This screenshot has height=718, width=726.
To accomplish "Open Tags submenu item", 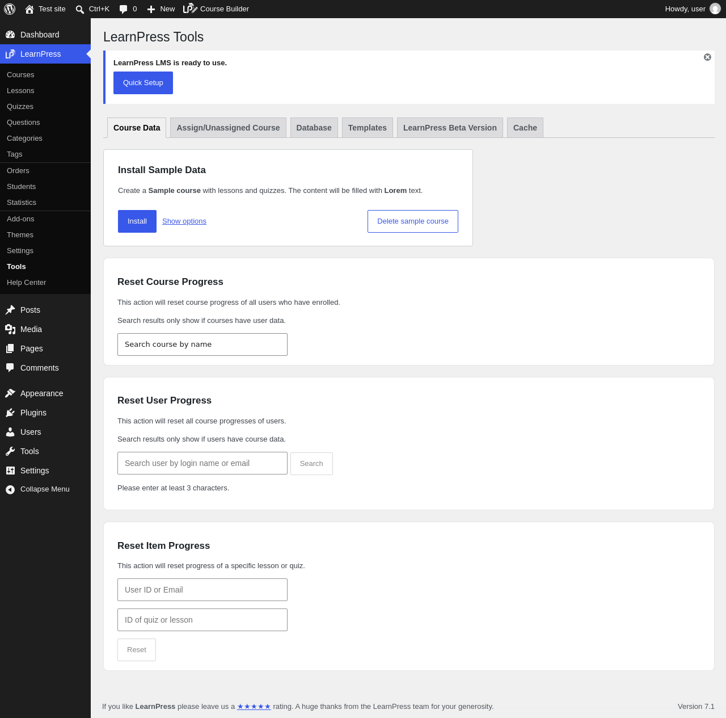I will click(45, 154).
